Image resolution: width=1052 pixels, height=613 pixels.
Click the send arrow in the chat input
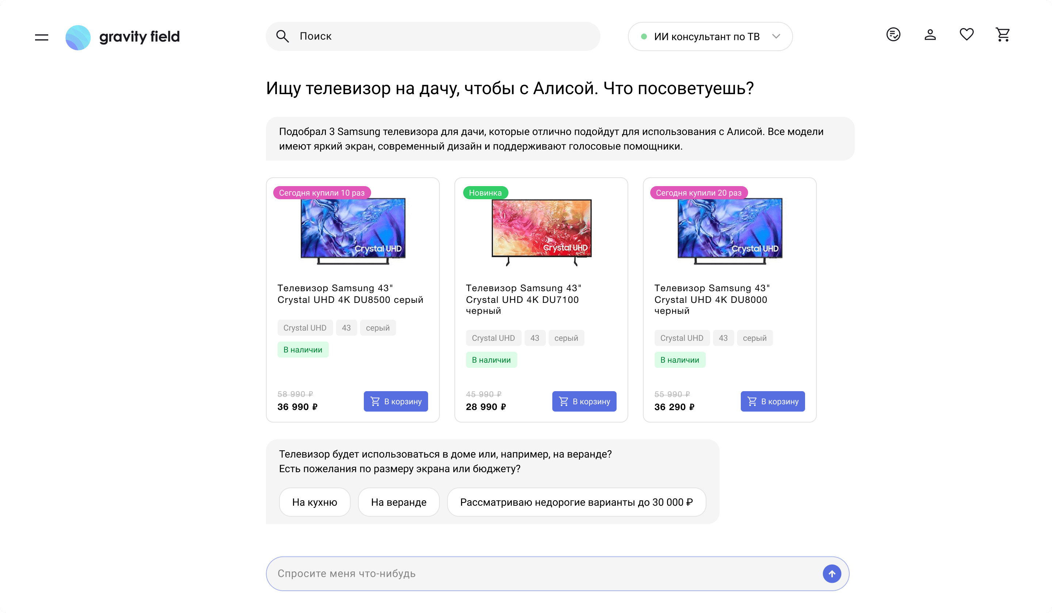click(831, 573)
